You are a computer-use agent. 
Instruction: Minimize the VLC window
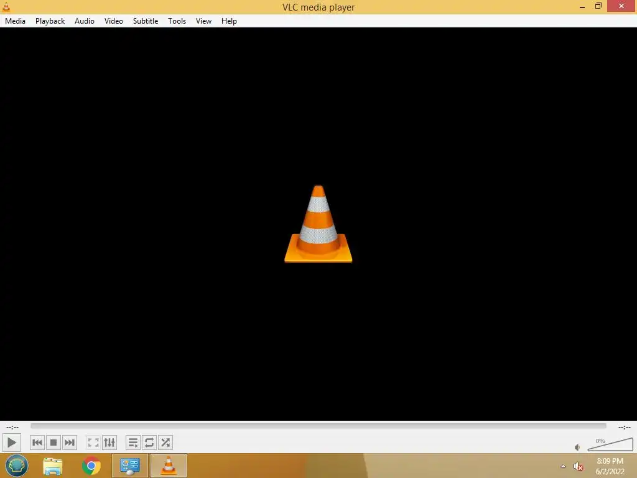(582, 6)
